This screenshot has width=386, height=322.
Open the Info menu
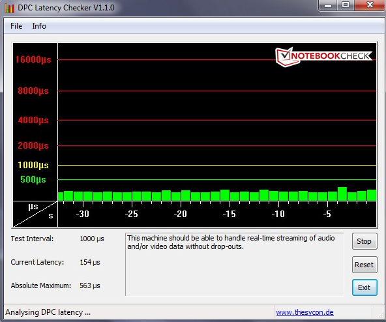39,26
